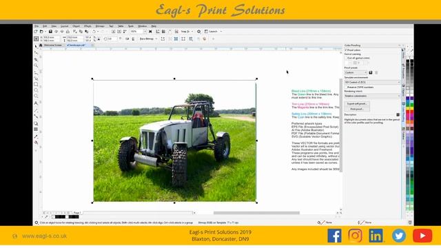Select the Drop Shadow tool
Viewport: 441px width, 248px height.
pyautogui.click(x=36, y=123)
